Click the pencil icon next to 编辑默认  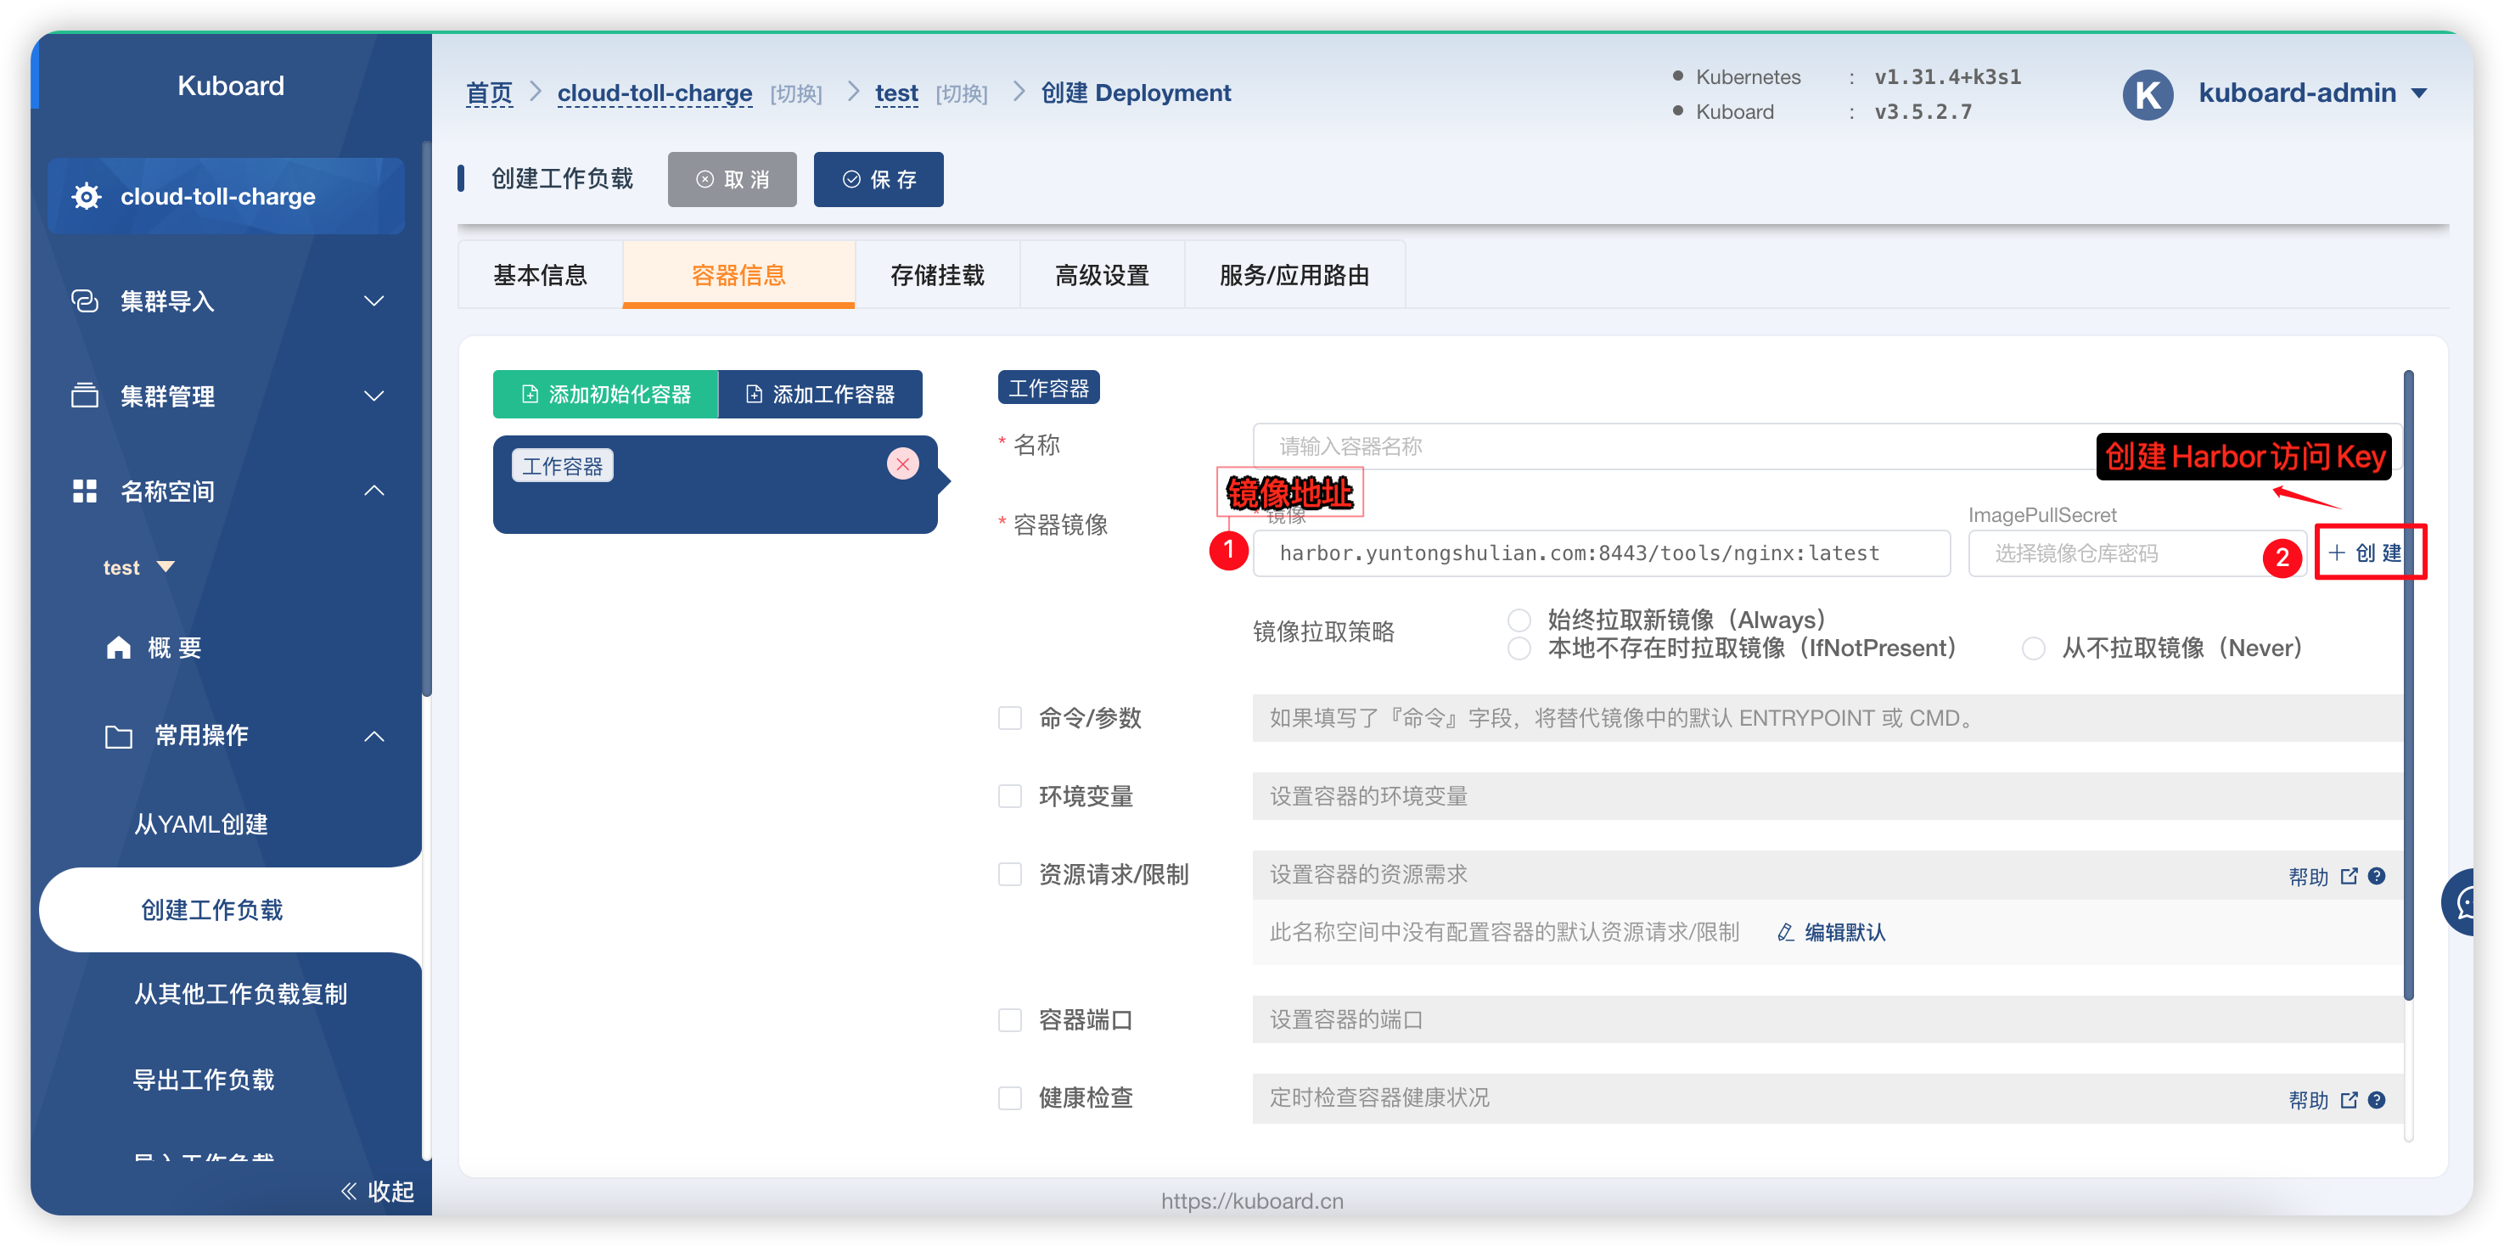pyautogui.click(x=1785, y=932)
